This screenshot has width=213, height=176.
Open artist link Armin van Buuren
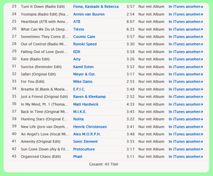pos(89,14)
